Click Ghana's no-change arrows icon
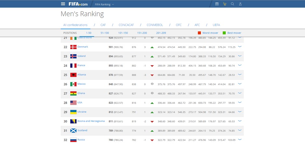Screen dimensions: 305x144 point(152,93)
